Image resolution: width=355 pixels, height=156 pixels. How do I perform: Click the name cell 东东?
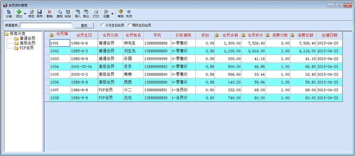(133, 67)
